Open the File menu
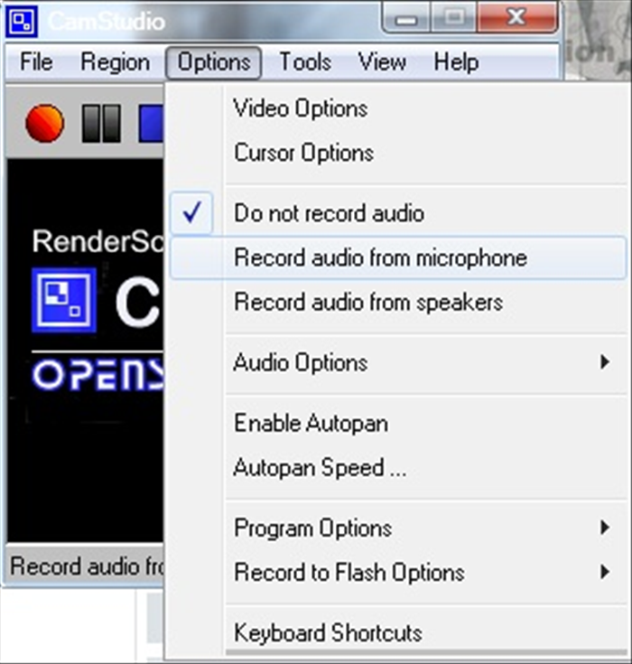Image resolution: width=632 pixels, height=664 pixels. coord(36,62)
